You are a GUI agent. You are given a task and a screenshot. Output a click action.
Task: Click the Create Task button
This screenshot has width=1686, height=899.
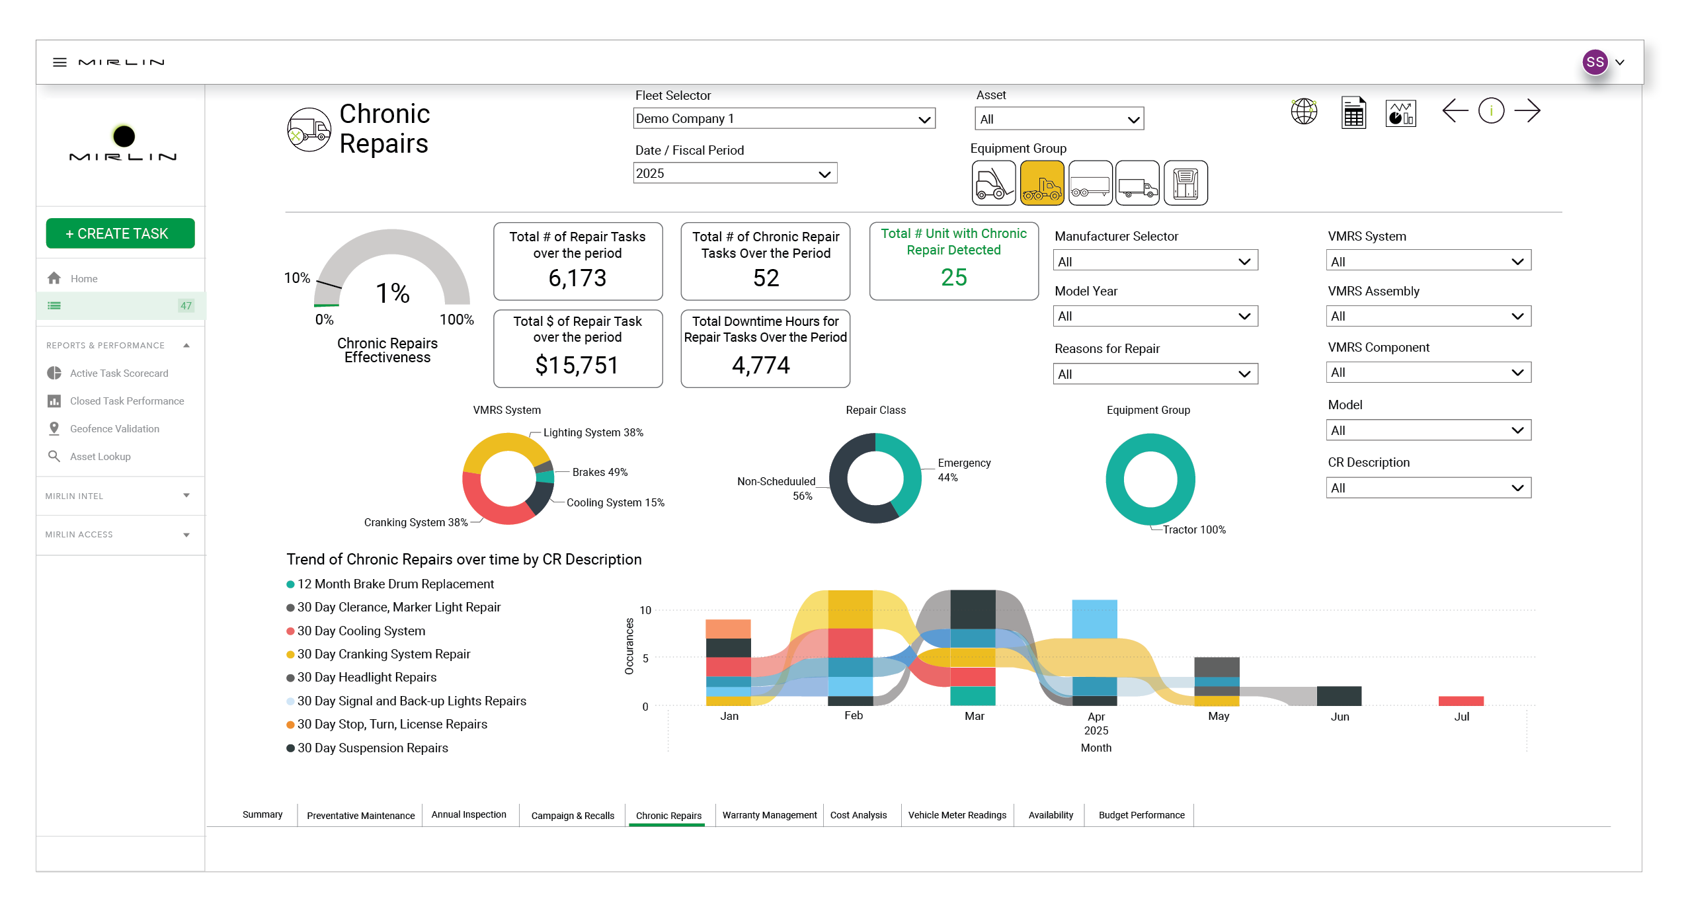[120, 233]
